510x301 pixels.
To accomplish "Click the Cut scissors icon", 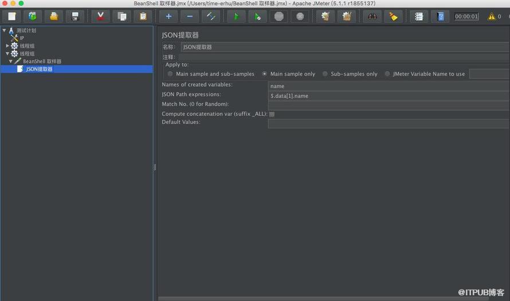I will pos(100,16).
